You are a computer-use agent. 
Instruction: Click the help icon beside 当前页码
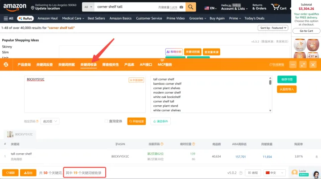[162, 144]
